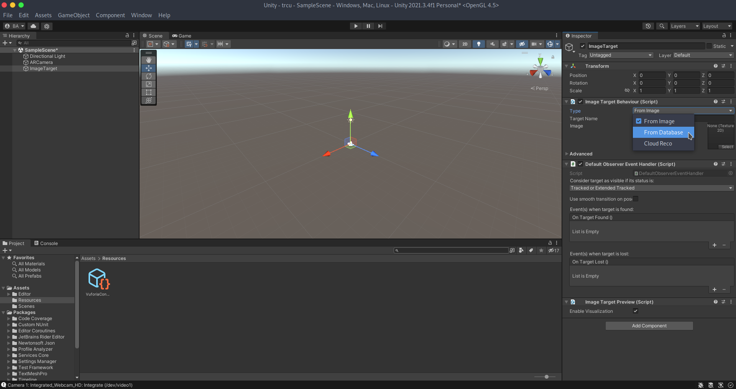The width and height of the screenshot is (736, 389).
Task: Select the Hand view tool
Action: point(149,60)
